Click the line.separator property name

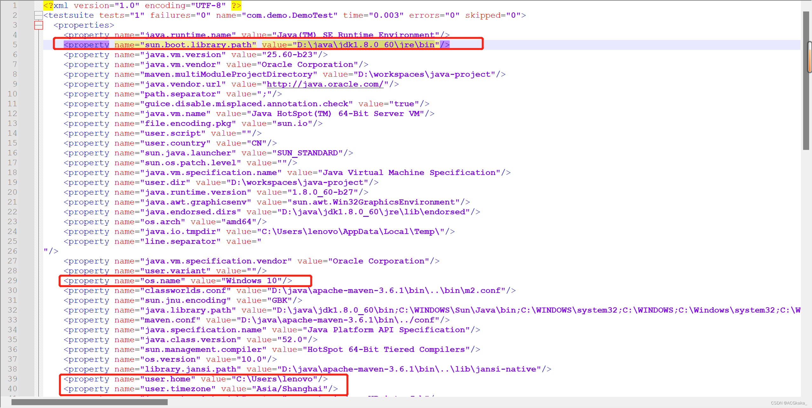pyautogui.click(x=180, y=241)
